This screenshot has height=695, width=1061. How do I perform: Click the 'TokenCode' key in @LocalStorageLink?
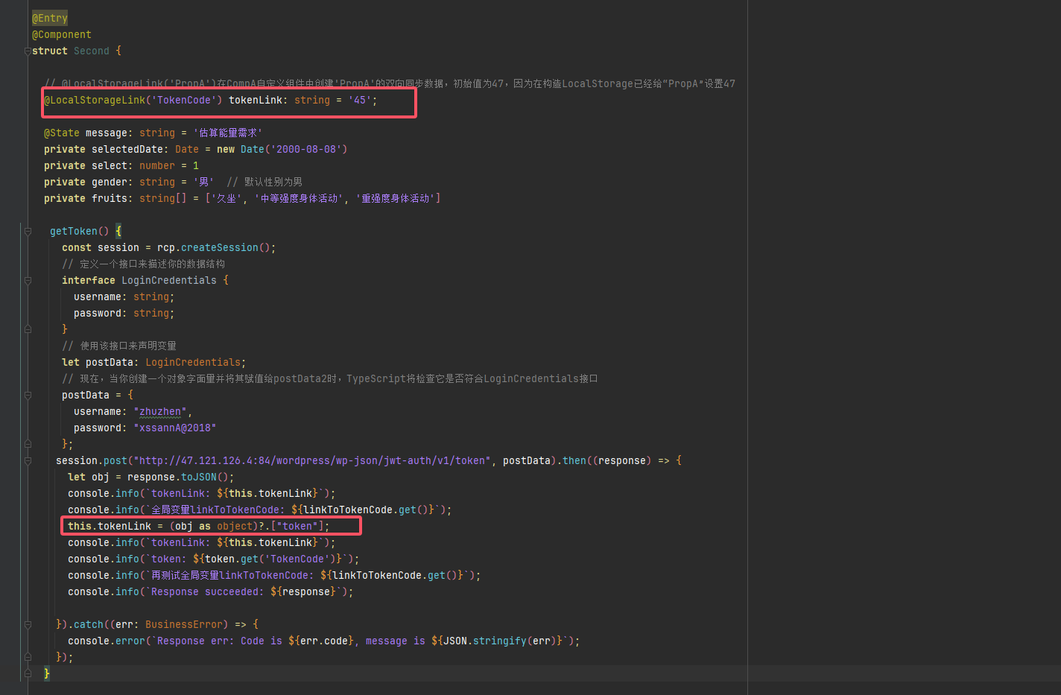coord(184,100)
